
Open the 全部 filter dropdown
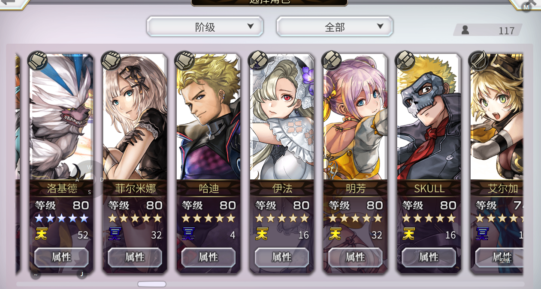pos(335,27)
